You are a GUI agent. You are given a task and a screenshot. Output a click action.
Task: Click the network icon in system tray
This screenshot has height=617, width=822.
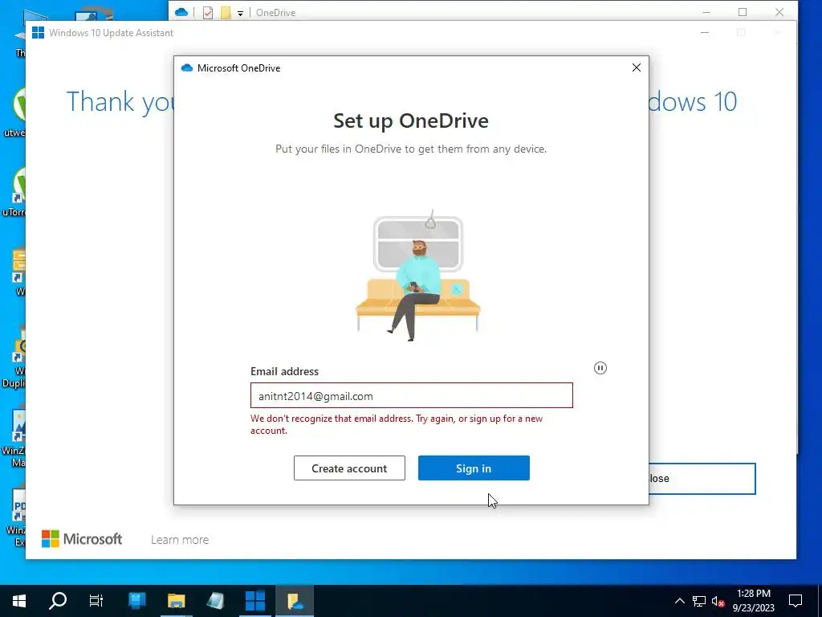699,601
